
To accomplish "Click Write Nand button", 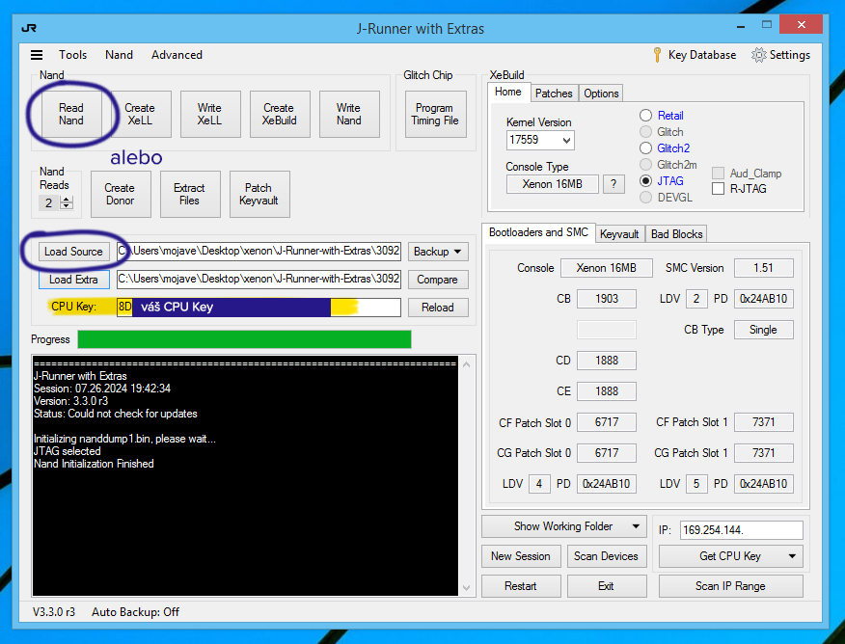I will click(x=348, y=114).
